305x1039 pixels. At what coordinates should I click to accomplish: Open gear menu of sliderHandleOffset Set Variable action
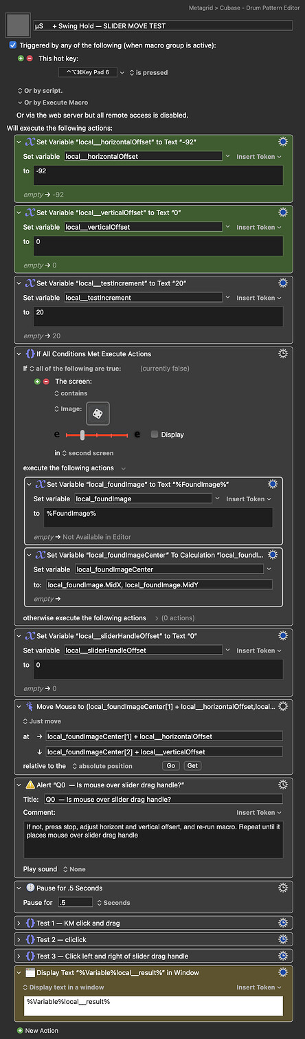282,635
